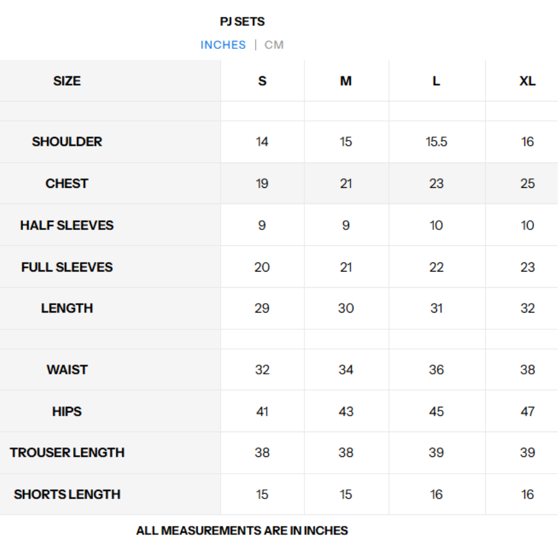Select the INCHES unit option
This screenshot has height=558, width=558.
pyautogui.click(x=223, y=45)
